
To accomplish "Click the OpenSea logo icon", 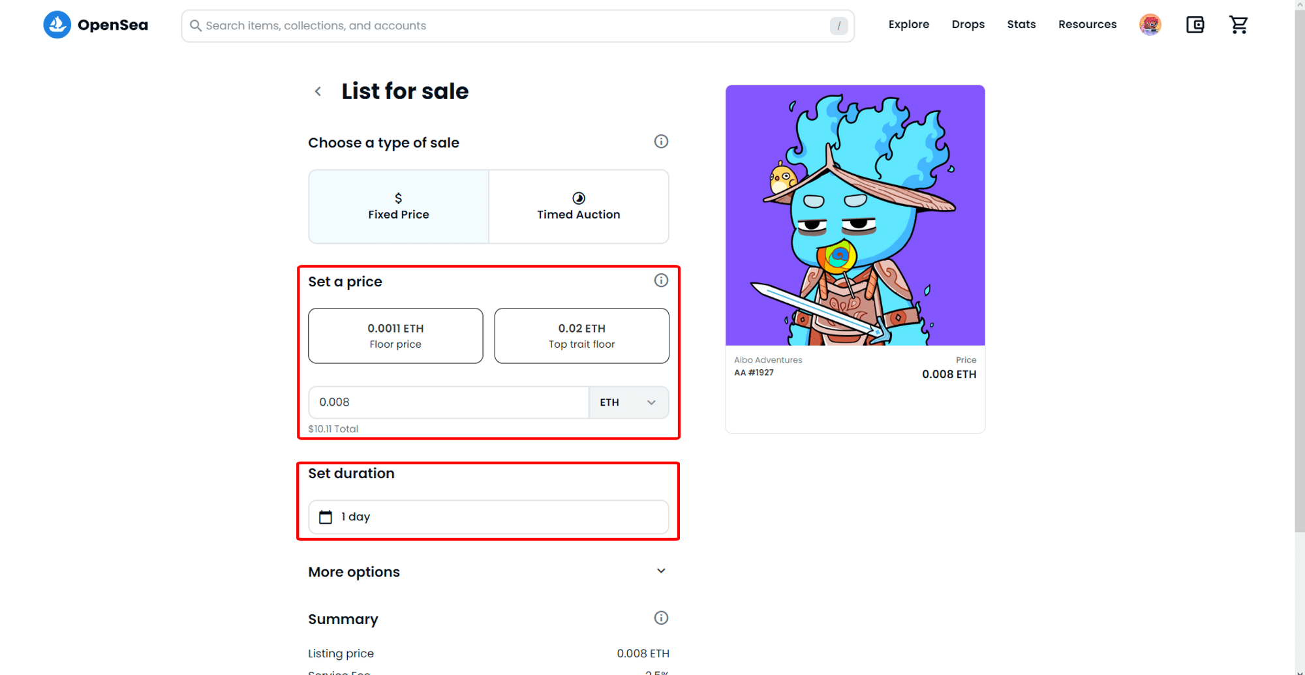I will point(57,25).
